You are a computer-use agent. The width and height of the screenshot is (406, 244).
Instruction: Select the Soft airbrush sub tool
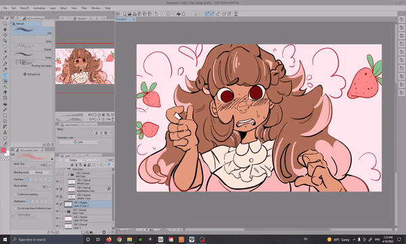coord(31,31)
